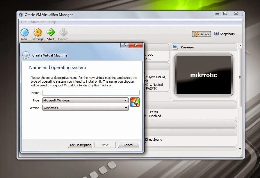The width and height of the screenshot is (260, 178).
Task: Open the Version dropdown showing Windows XP
Action: tap(86, 108)
